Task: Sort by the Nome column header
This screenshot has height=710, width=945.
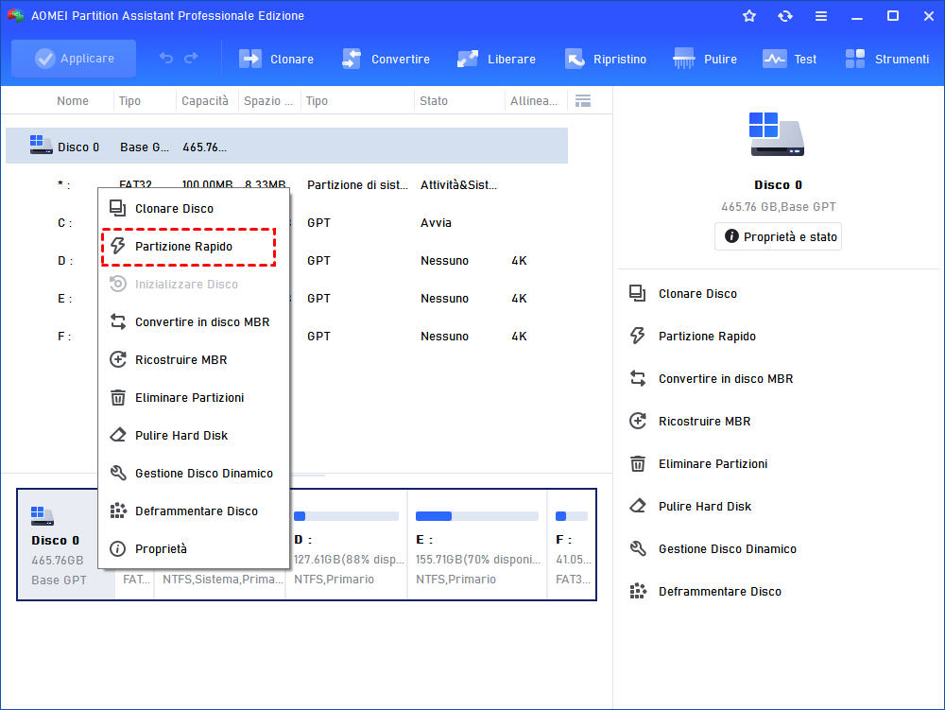Action: 73,100
